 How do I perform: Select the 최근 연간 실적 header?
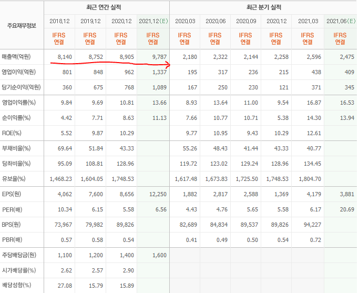104,7
